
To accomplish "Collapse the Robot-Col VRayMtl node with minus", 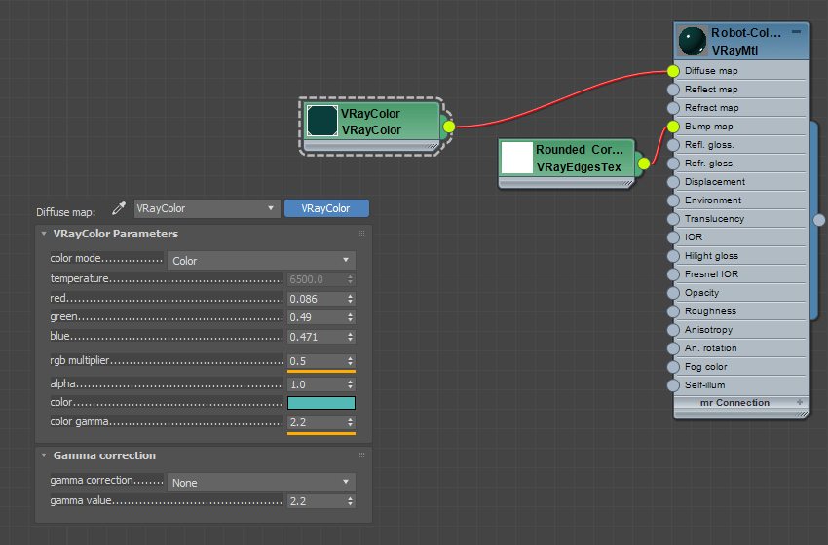I will (796, 32).
